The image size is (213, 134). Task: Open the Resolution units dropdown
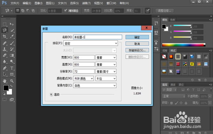106,72
